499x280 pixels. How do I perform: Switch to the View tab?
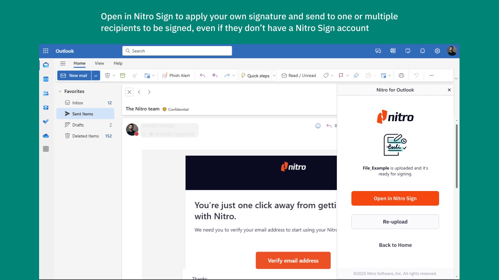coord(99,63)
